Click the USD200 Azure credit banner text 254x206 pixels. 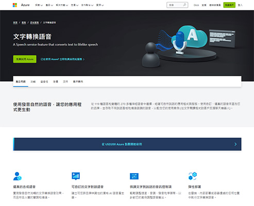click(x=122, y=144)
